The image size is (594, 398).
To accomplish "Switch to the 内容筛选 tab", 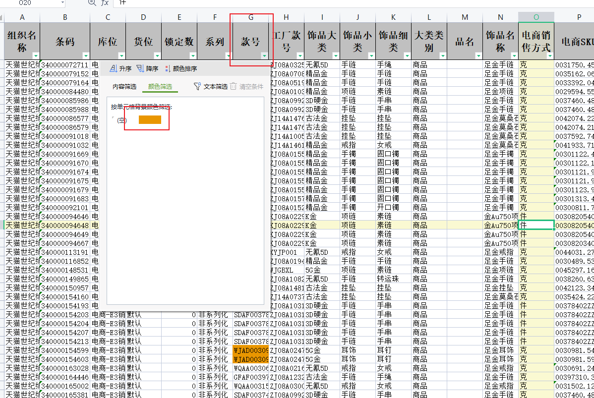I will pyautogui.click(x=124, y=87).
